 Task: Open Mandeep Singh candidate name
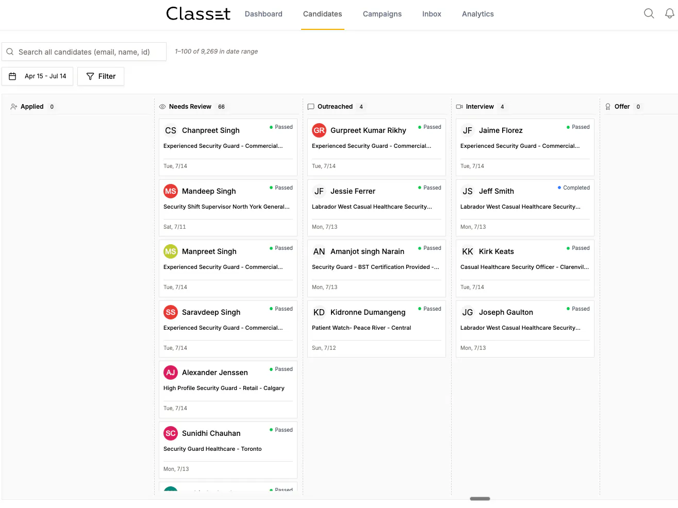point(209,191)
